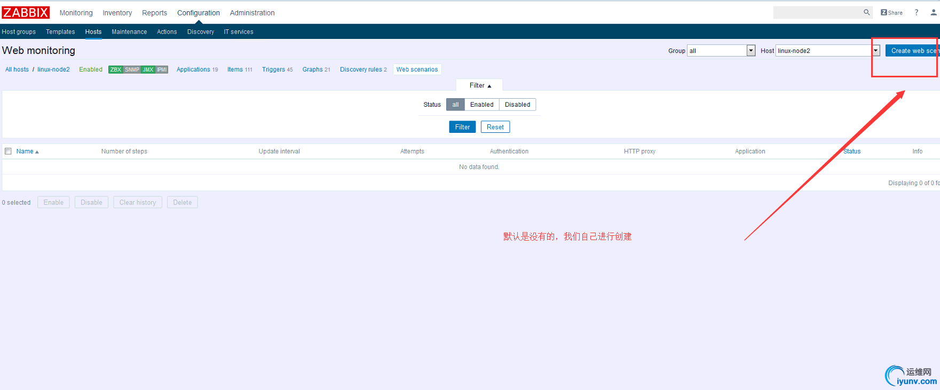Open the Monitoring menu
Screen dimensions: 940x390
[76, 13]
